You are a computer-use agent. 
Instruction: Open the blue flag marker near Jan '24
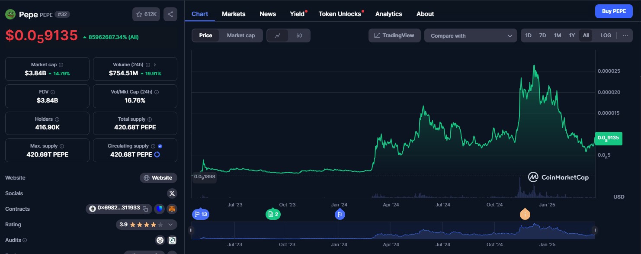tap(340, 214)
